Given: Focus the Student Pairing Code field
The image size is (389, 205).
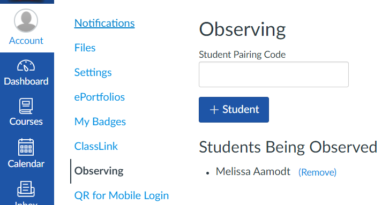Looking at the screenshot, I should coord(274,74).
